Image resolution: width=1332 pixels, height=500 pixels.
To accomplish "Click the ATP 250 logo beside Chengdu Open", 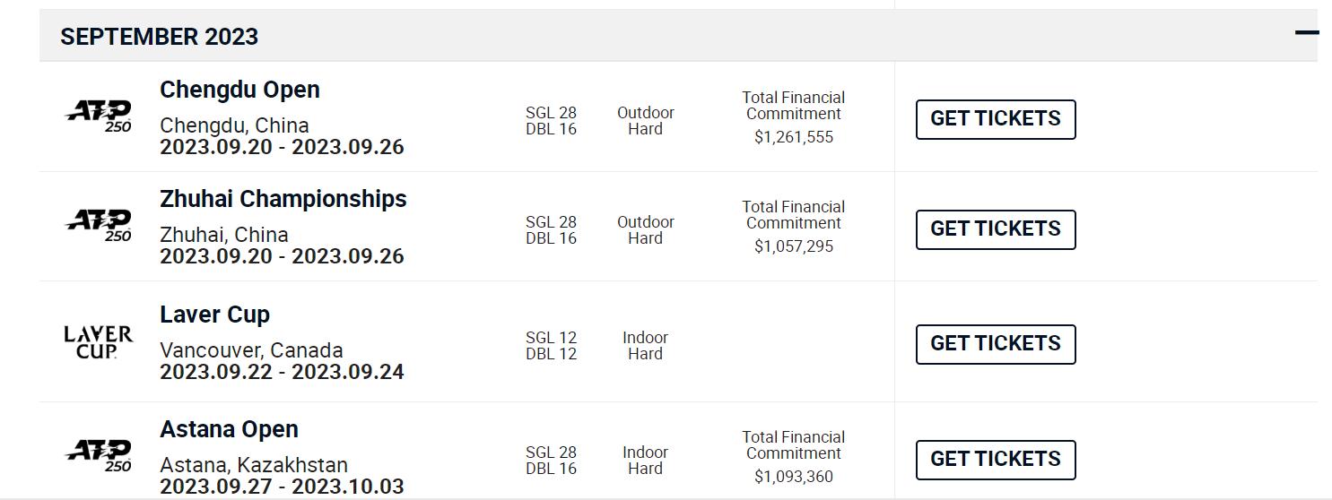I will point(99,116).
